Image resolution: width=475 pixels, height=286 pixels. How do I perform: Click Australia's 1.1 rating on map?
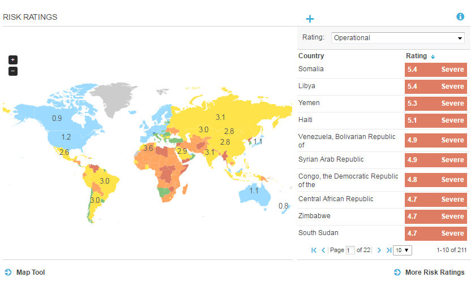254,190
